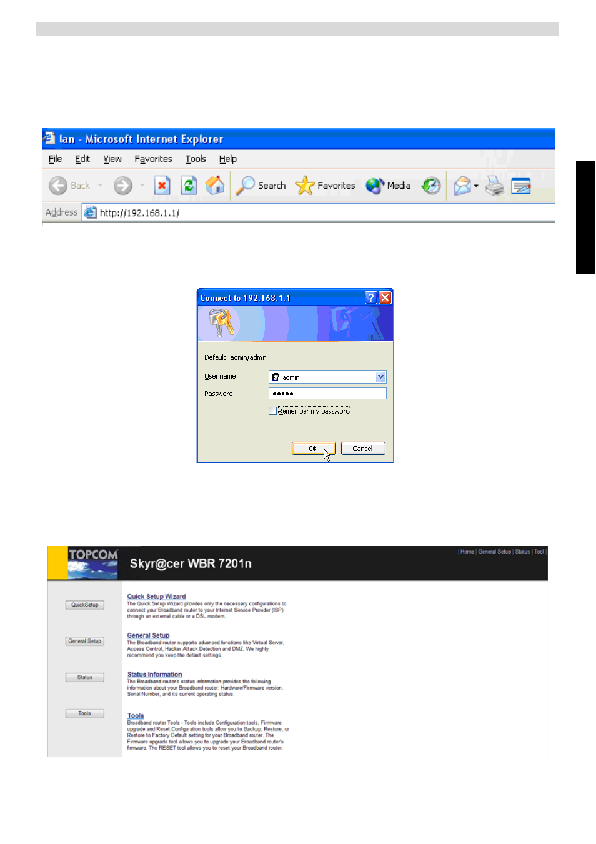Viewport: 596px width, 844px height.
Task: Click the User name text field
Action: click(327, 377)
